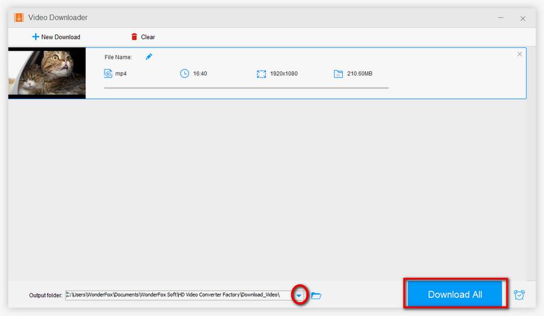Viewport: 544px width, 316px height.
Task: Click the 1920x1080 resolution text
Action: click(284, 74)
